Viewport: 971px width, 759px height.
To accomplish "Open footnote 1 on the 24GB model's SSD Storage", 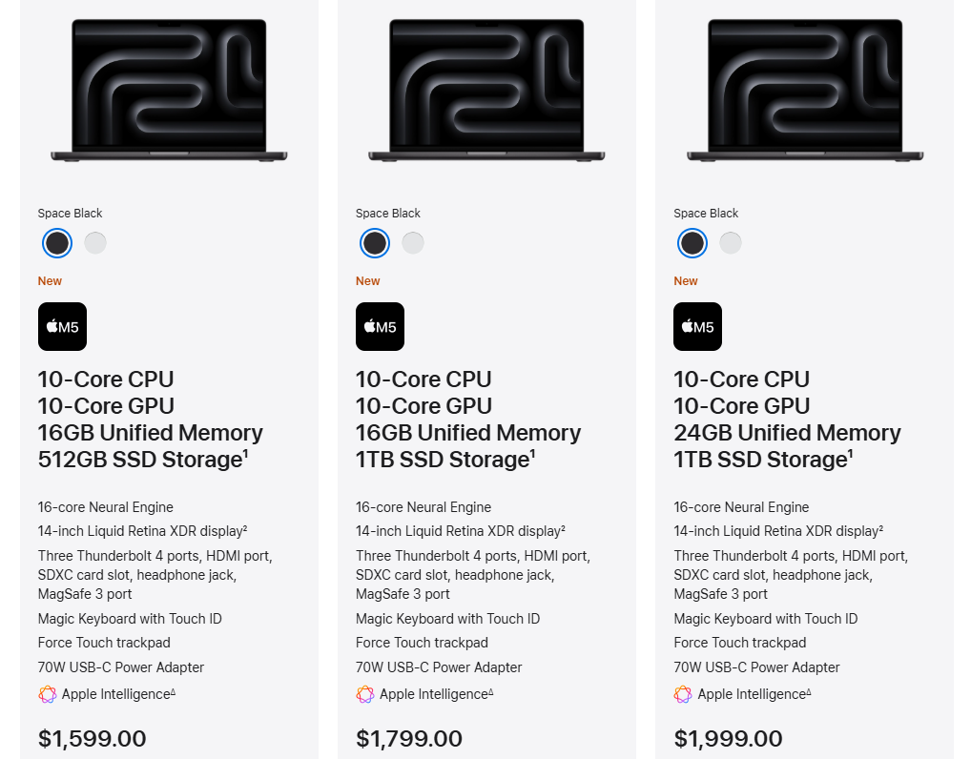I will [x=850, y=453].
